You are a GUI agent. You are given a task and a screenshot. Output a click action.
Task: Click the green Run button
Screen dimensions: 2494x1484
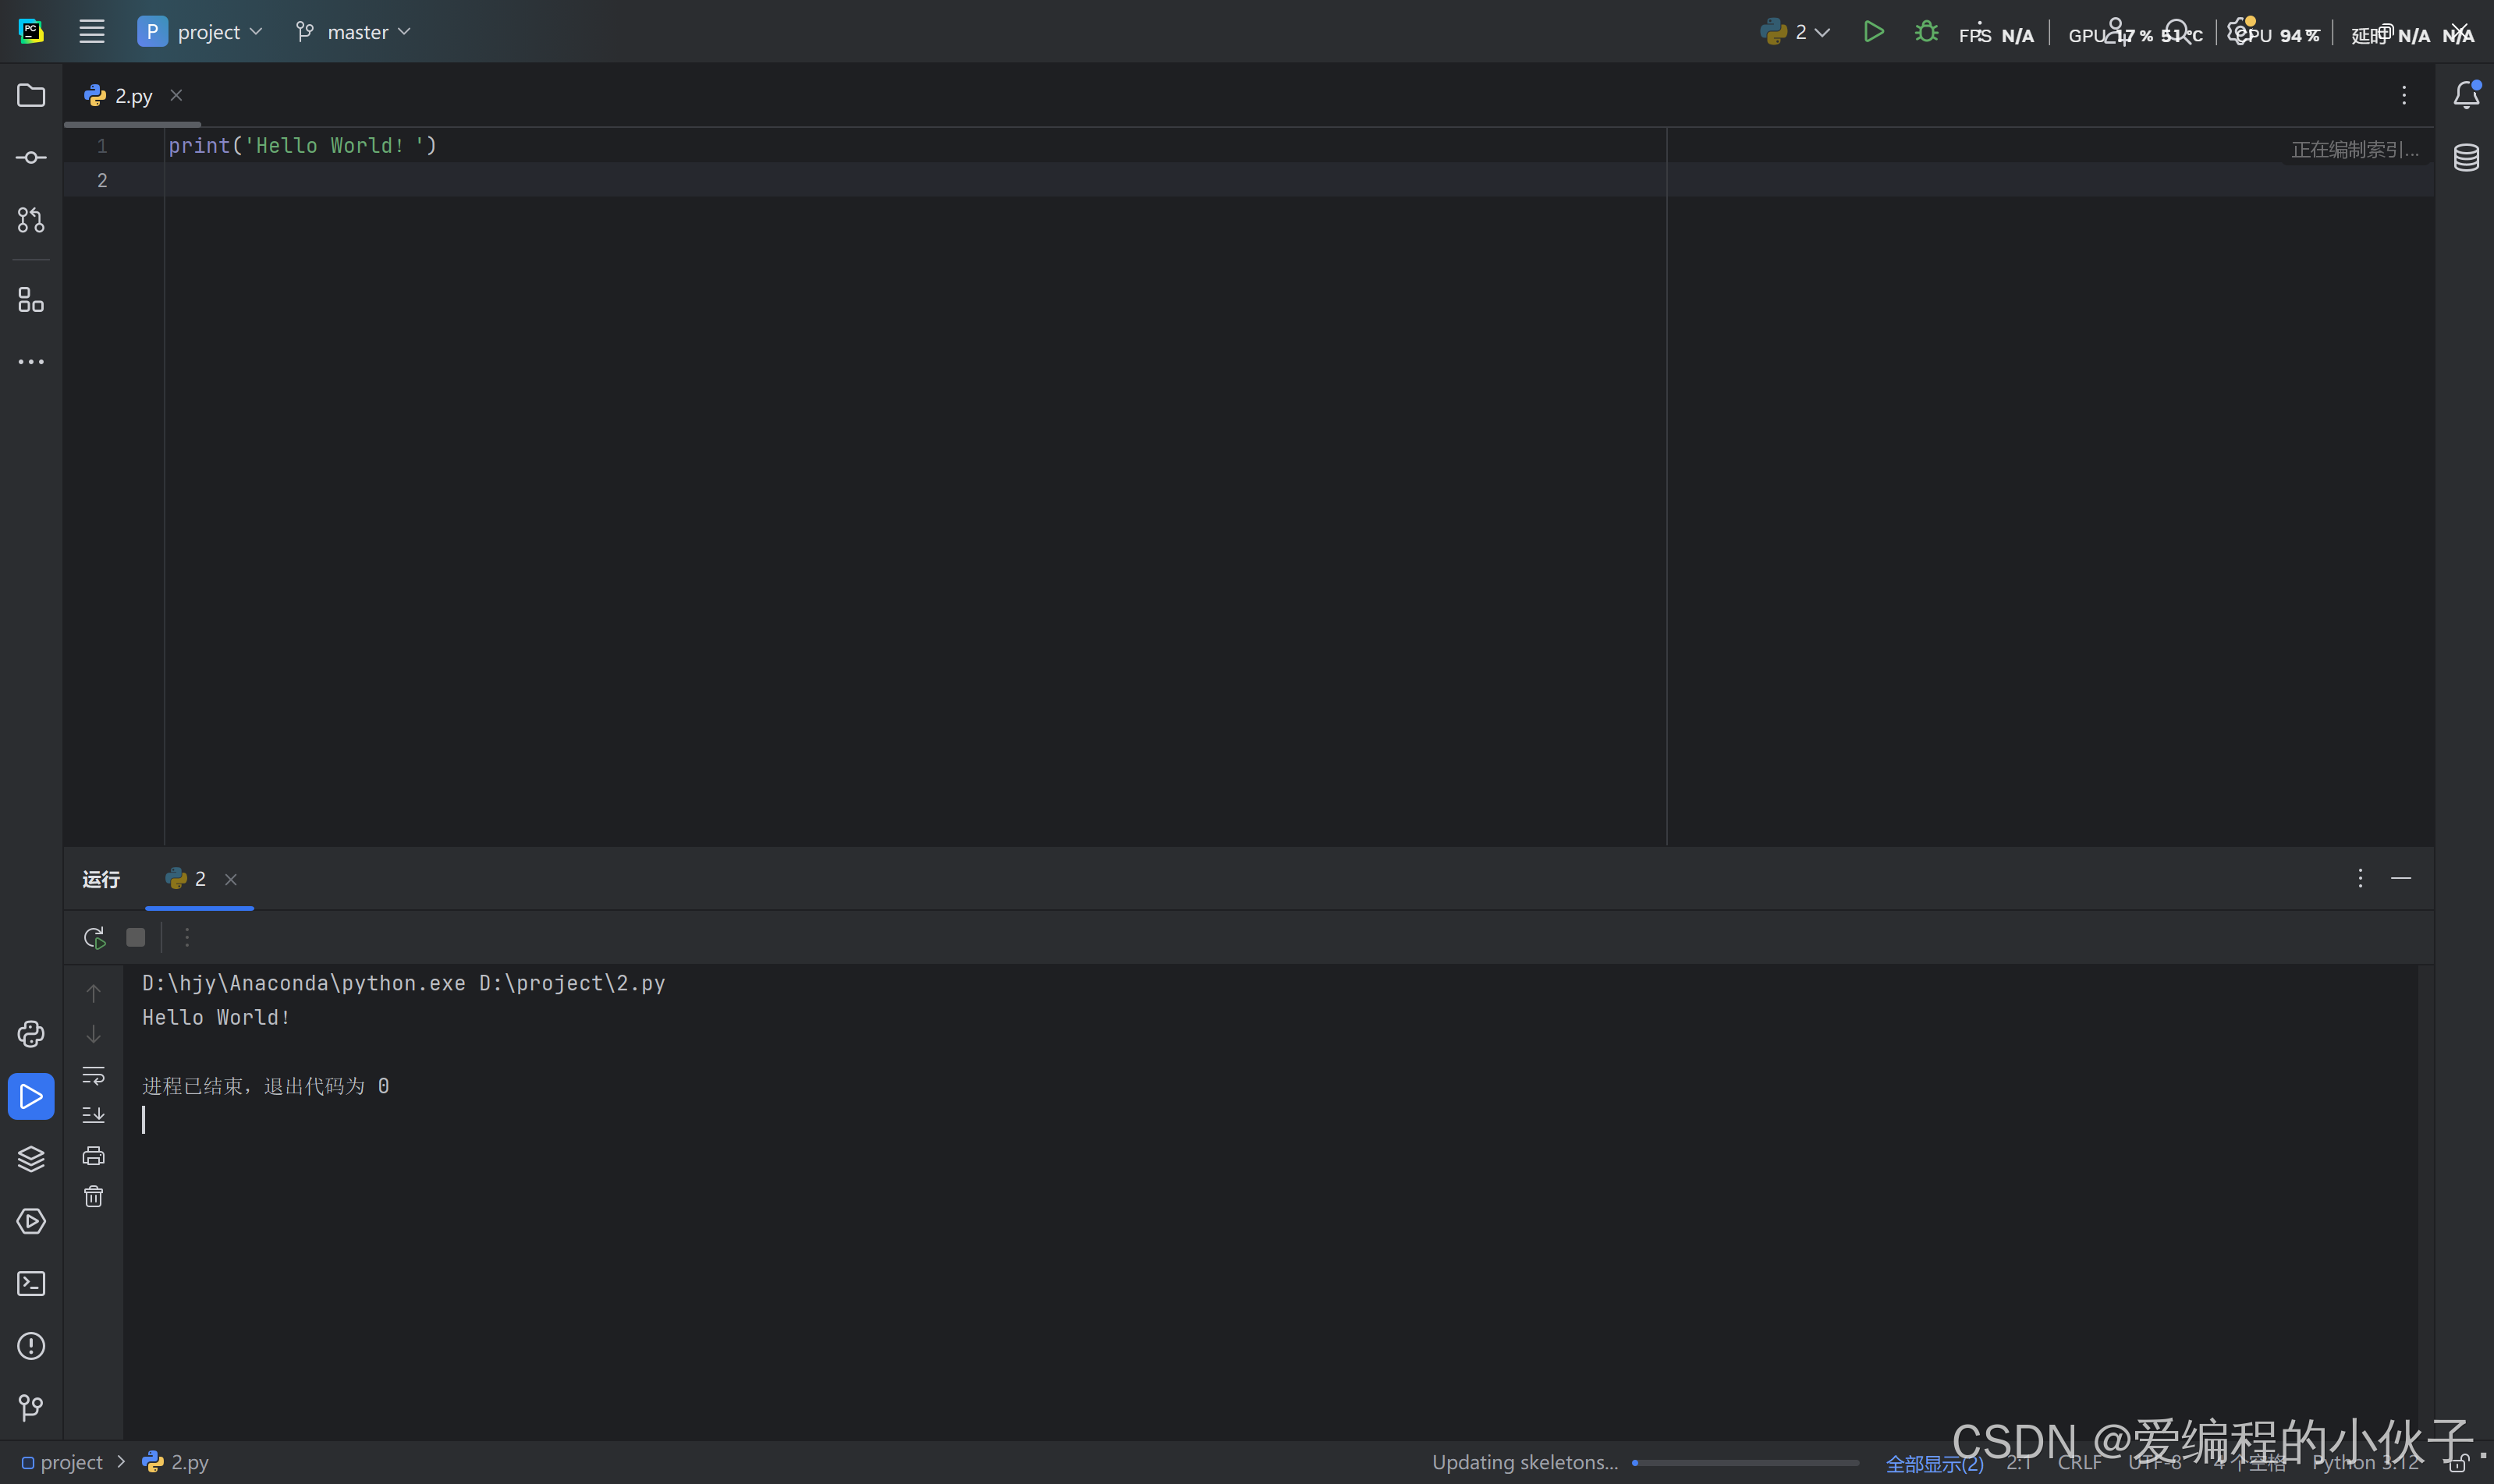[1874, 32]
